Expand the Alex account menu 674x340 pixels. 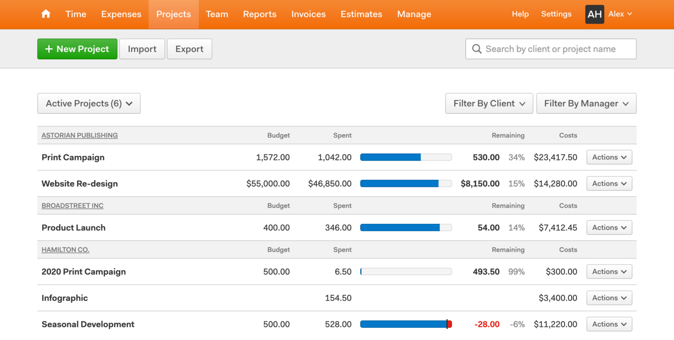620,14
